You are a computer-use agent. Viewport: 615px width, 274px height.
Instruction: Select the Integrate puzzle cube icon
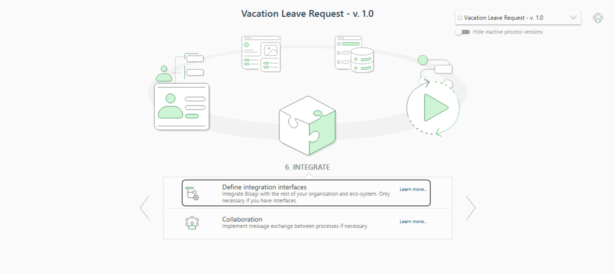coord(307,126)
